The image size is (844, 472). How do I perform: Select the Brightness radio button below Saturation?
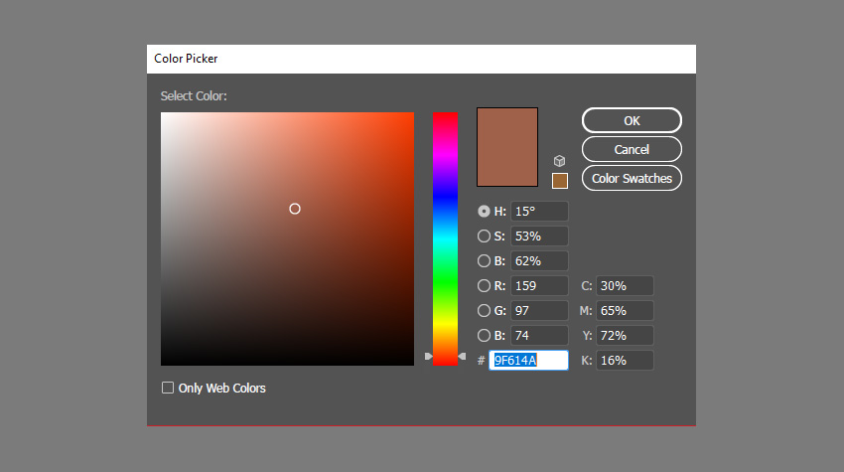(x=484, y=261)
